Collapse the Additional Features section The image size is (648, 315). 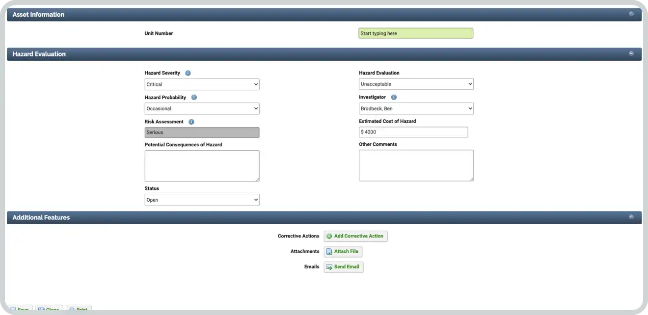(x=631, y=217)
